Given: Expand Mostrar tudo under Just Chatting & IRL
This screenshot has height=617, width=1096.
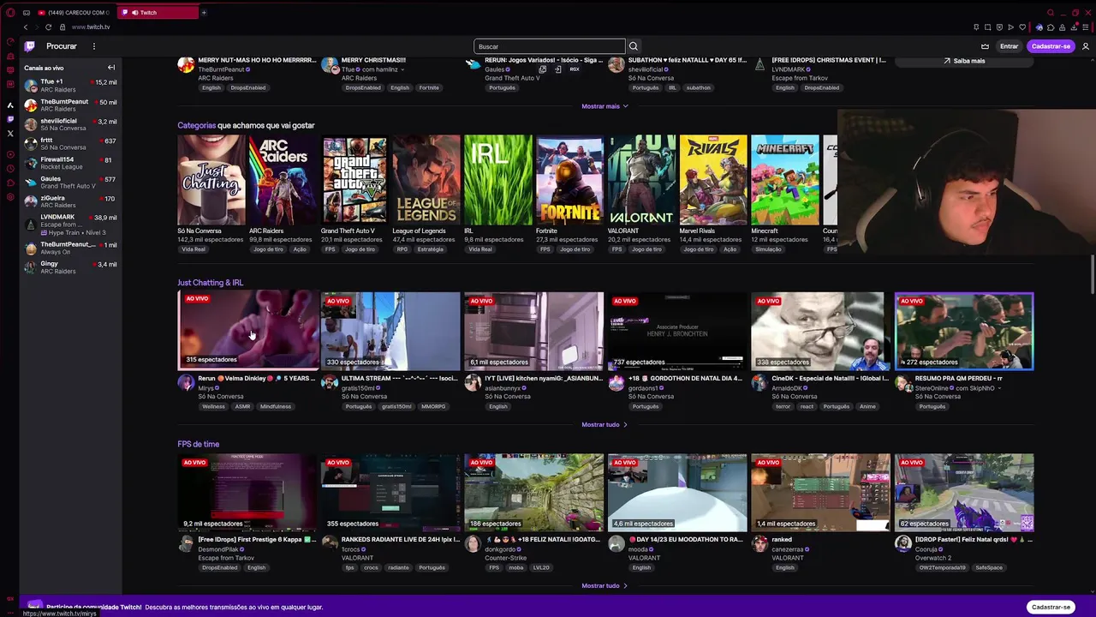Looking at the screenshot, I should pos(605,424).
